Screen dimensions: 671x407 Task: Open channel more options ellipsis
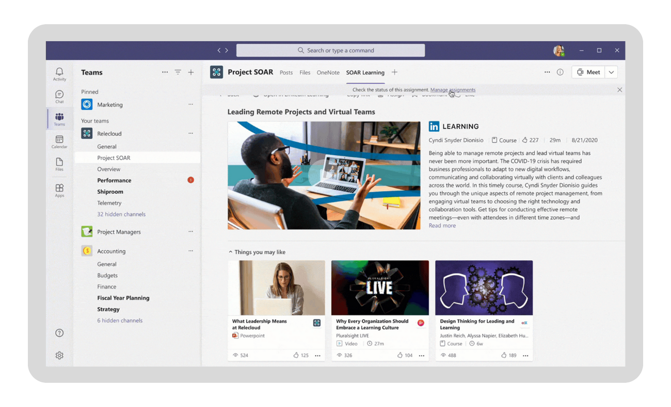(547, 72)
